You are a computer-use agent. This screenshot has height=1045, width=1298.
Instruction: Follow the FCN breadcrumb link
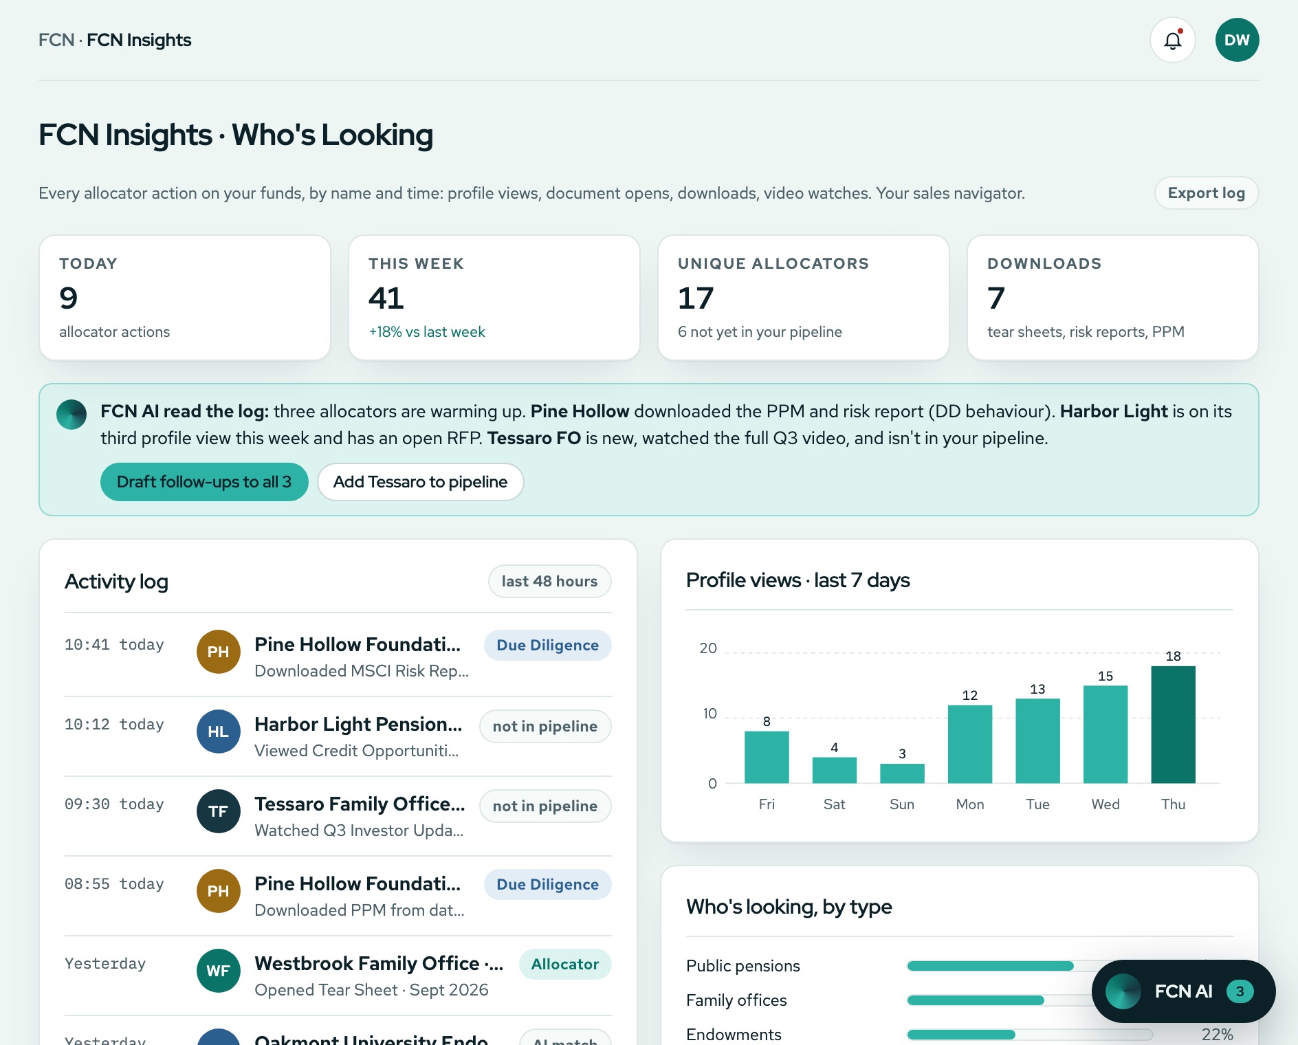(x=56, y=40)
